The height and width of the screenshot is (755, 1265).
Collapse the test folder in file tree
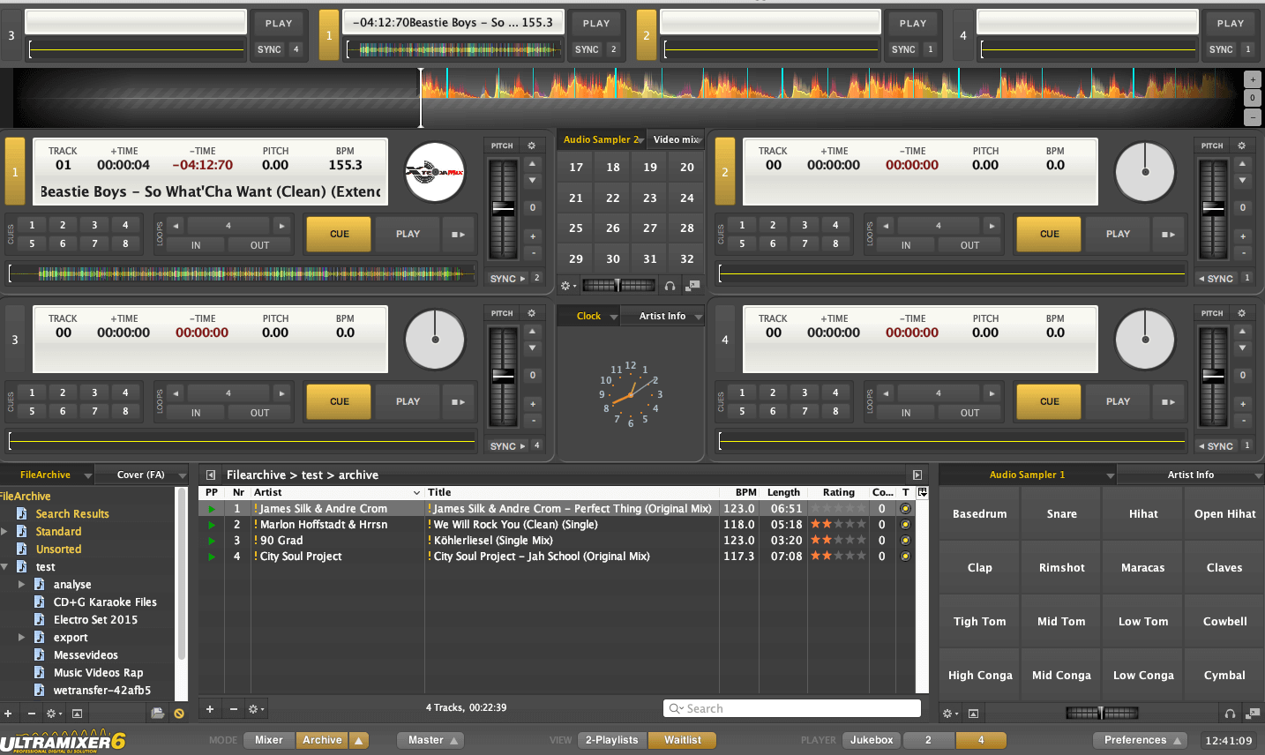point(5,567)
